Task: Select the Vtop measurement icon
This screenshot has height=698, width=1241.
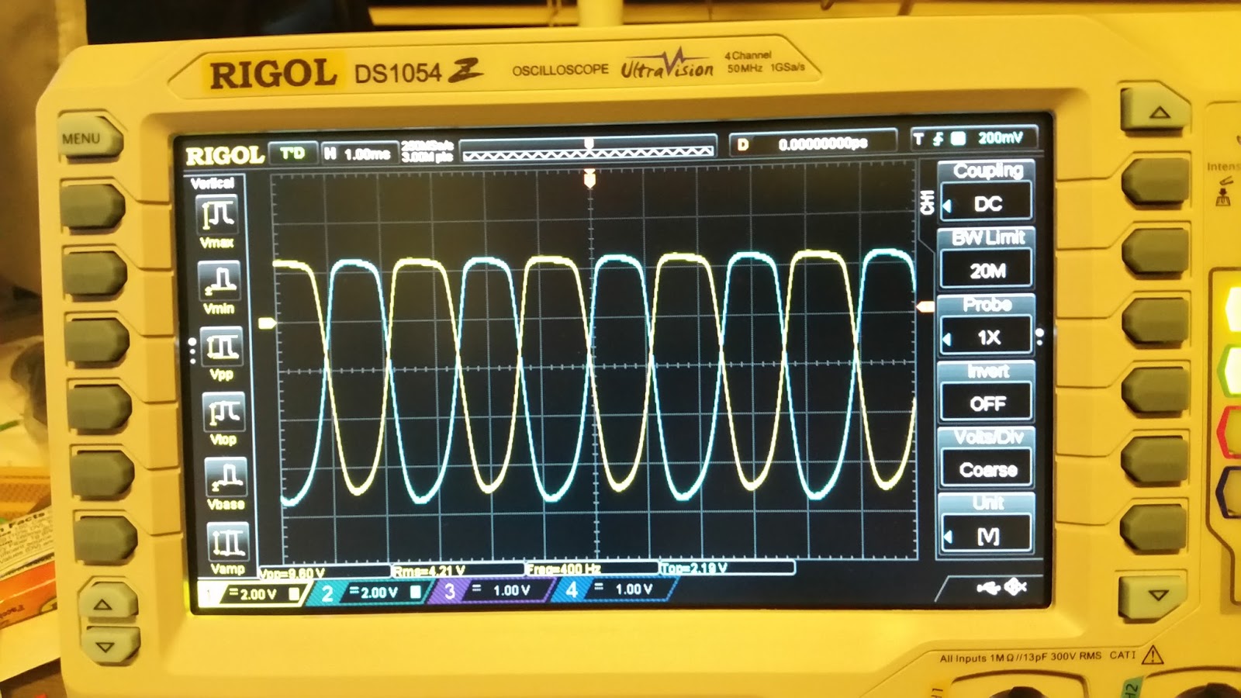Action: [x=223, y=411]
